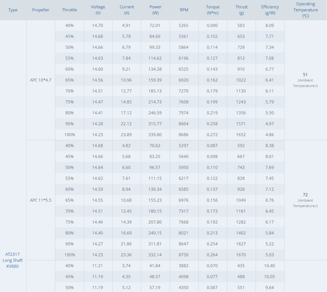Click the RPM value 6525
This screenshot has width=327, height=292.
pos(183,69)
